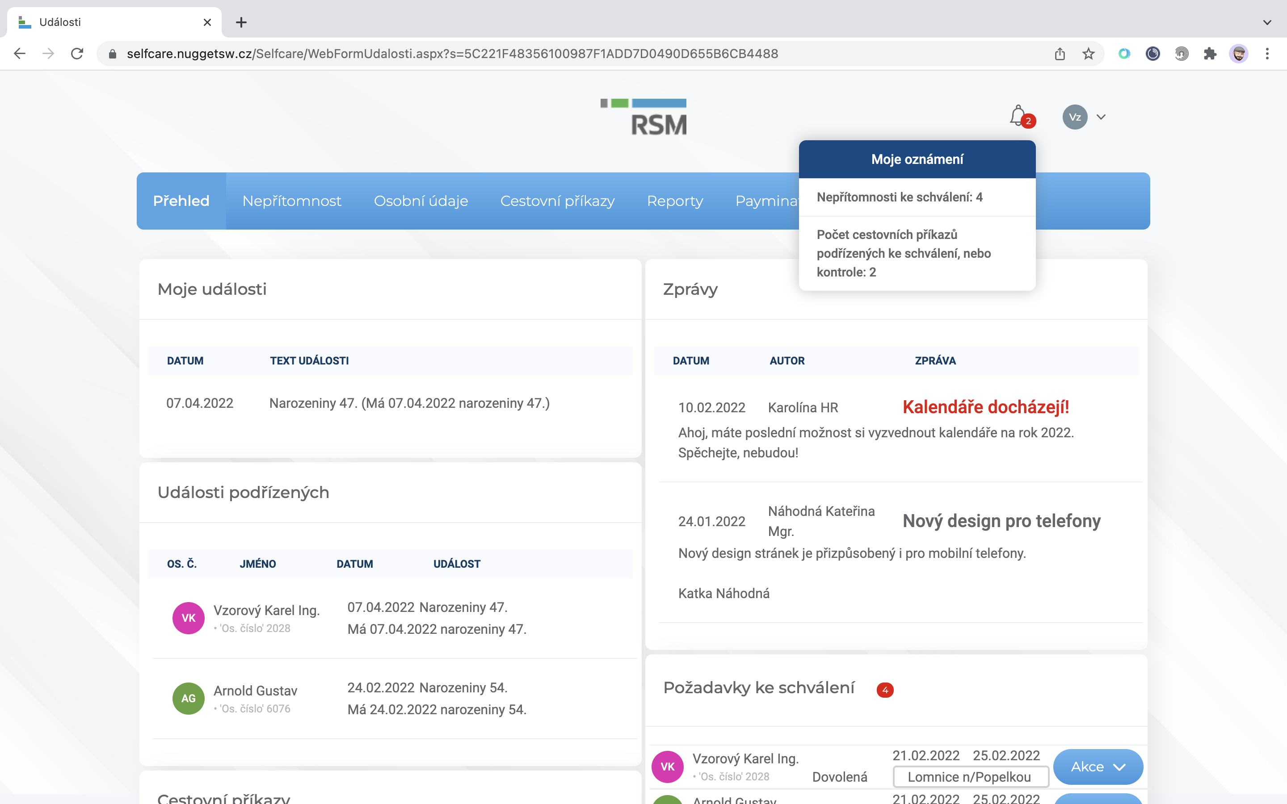Click Nepřítomnosti ke schválení: 4 notification

pyautogui.click(x=917, y=197)
